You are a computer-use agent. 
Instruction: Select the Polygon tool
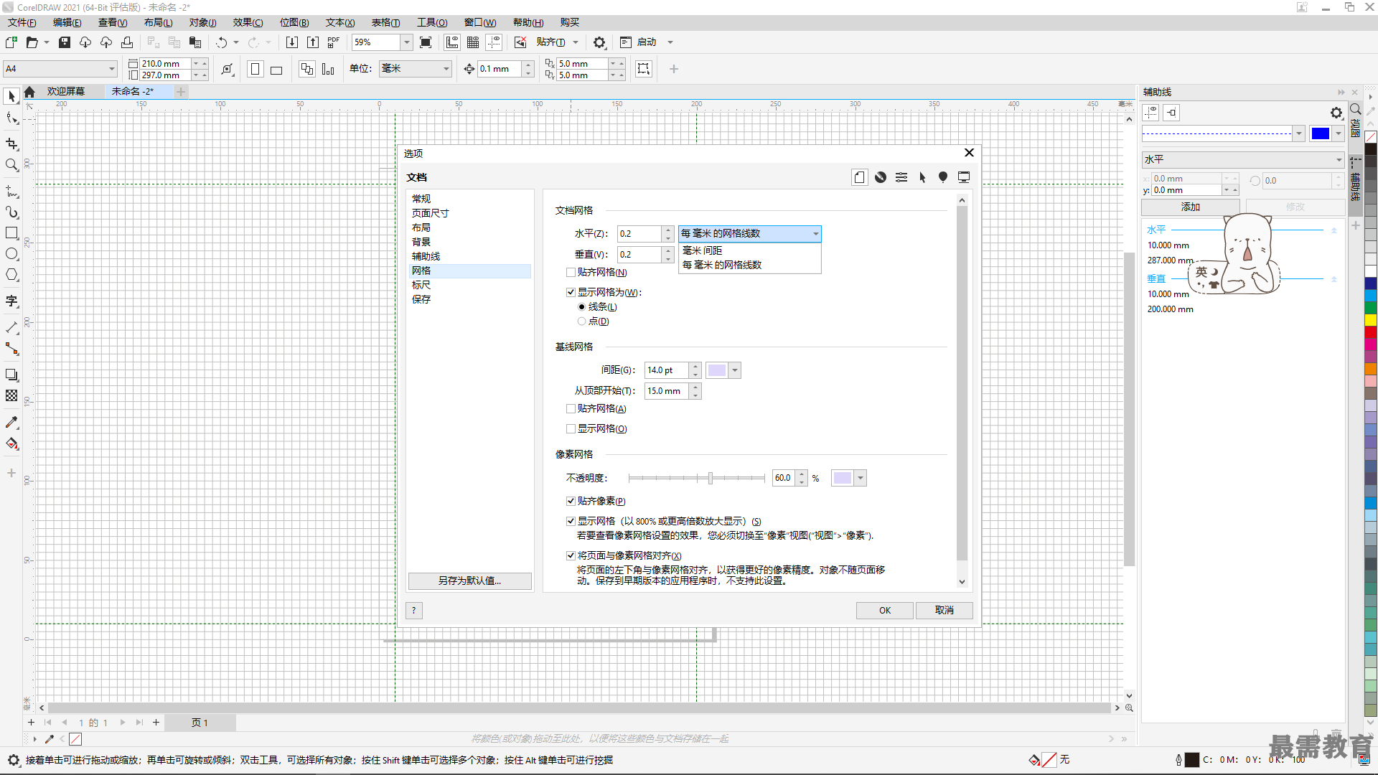coord(11,275)
